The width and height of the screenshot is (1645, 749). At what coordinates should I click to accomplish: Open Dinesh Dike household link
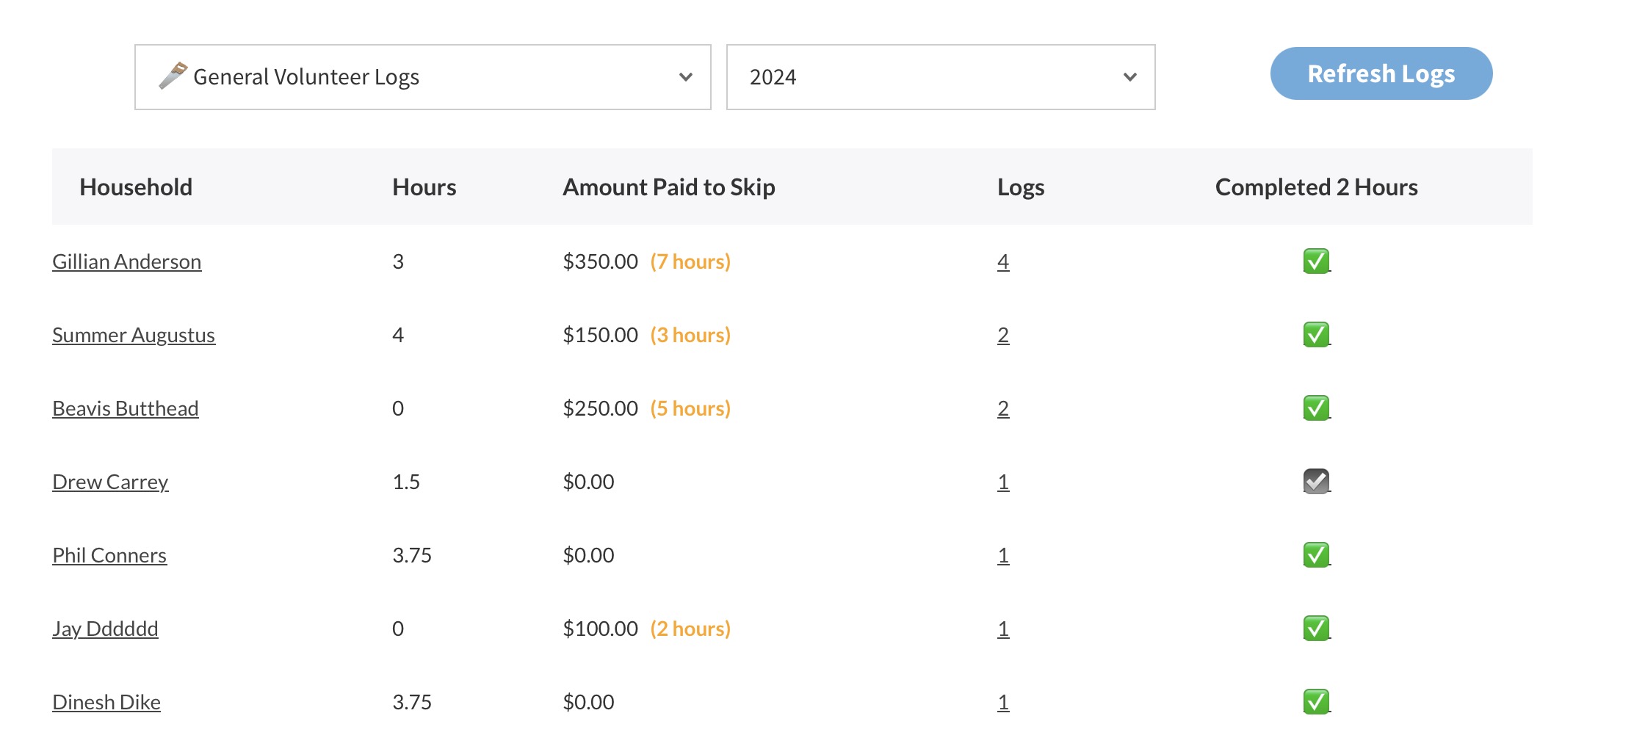pyautogui.click(x=106, y=703)
